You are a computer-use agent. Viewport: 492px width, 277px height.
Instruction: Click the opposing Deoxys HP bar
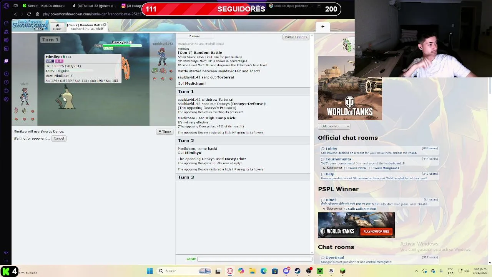[x=122, y=46]
